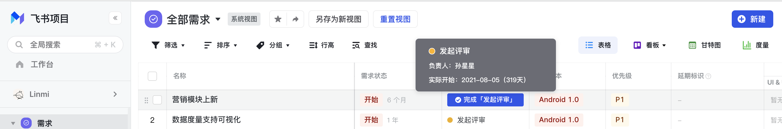Click the 新建 button
The height and width of the screenshot is (129, 782).
[x=752, y=19]
